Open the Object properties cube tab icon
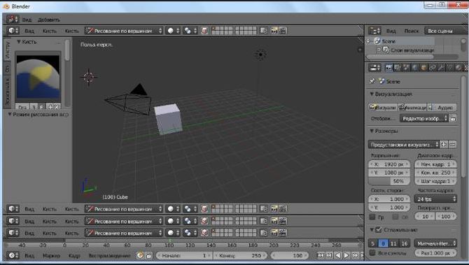Image resolution: width=469 pixels, height=265 pixels. (423, 68)
